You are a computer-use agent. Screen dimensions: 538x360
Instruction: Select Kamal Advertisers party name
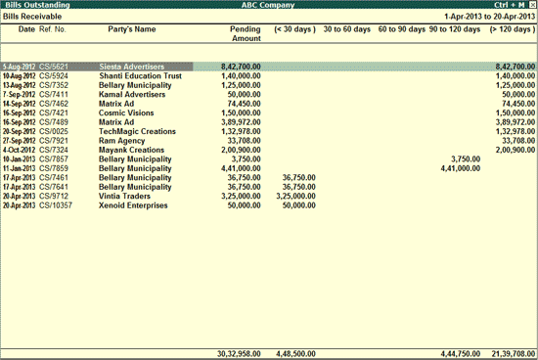coord(132,94)
